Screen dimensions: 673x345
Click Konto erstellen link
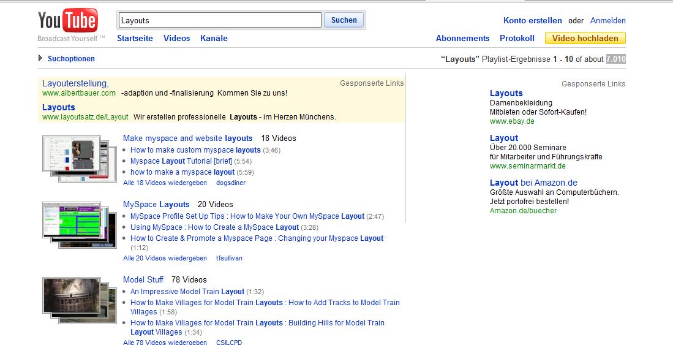(532, 20)
